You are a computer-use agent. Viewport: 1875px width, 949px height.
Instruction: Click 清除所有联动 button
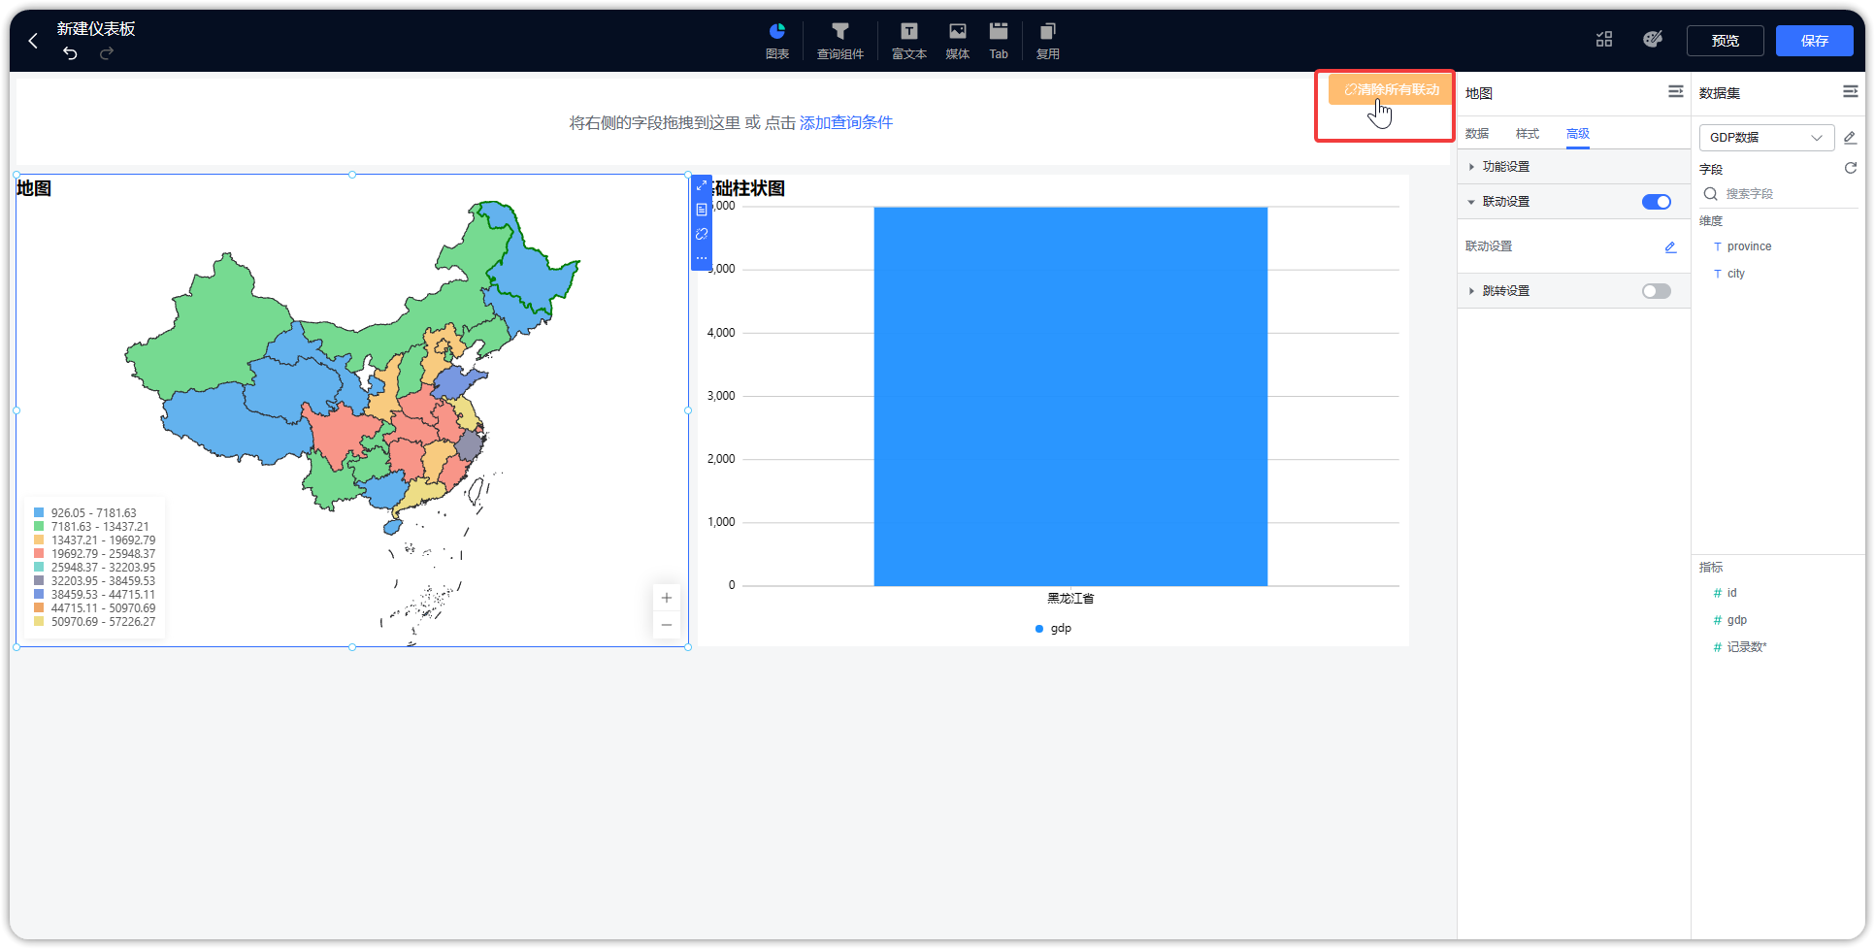pyautogui.click(x=1390, y=89)
